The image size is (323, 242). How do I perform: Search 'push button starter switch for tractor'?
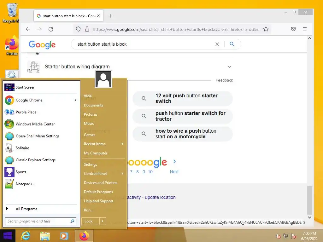tap(183, 116)
